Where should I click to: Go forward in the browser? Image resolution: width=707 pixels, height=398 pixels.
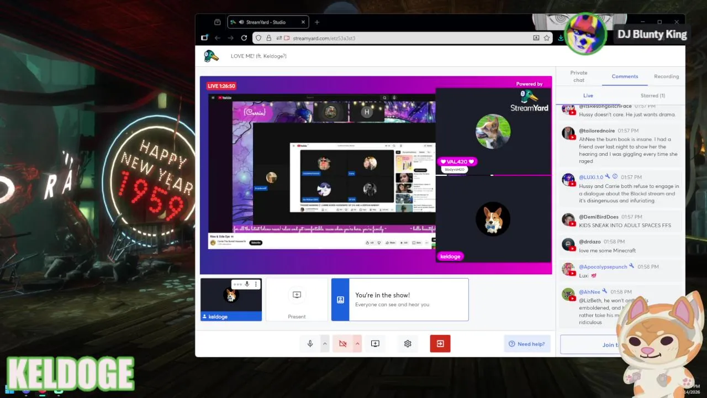coord(231,38)
